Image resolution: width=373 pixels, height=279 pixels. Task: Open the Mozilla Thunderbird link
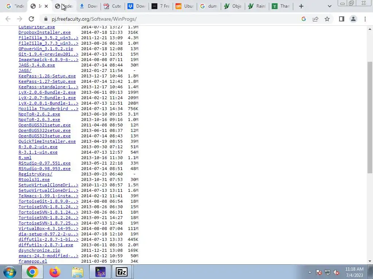48,109
